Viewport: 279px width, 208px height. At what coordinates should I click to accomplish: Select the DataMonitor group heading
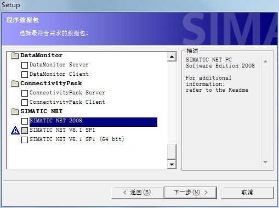point(41,55)
